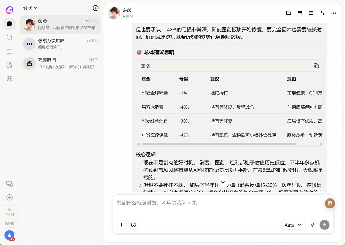The width and height of the screenshot is (345, 245).
Task: Click the table horizontal scrollbar
Action: (219, 144)
